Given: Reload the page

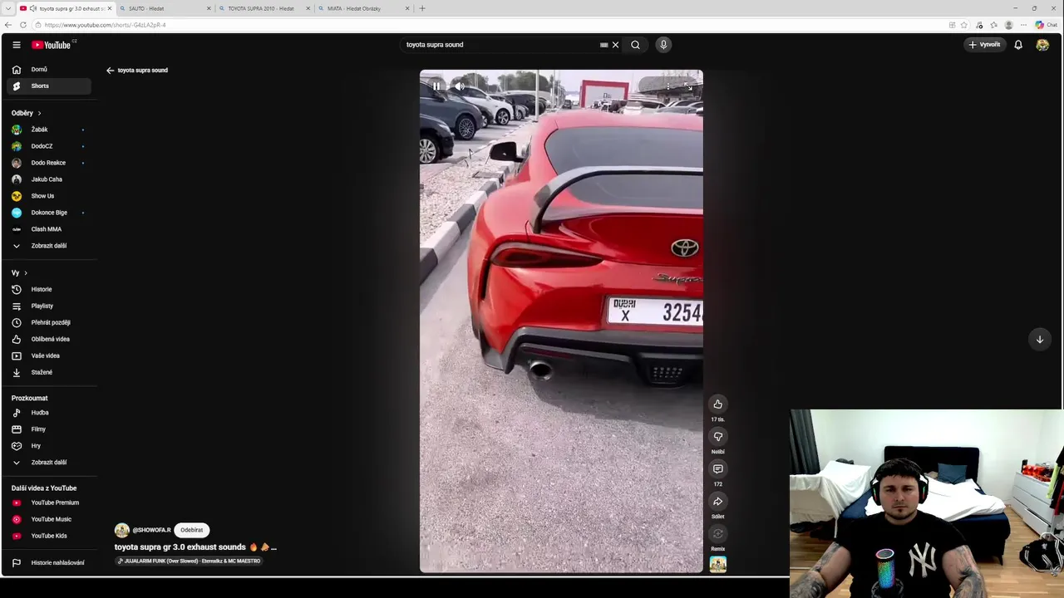Looking at the screenshot, I should coord(22,25).
